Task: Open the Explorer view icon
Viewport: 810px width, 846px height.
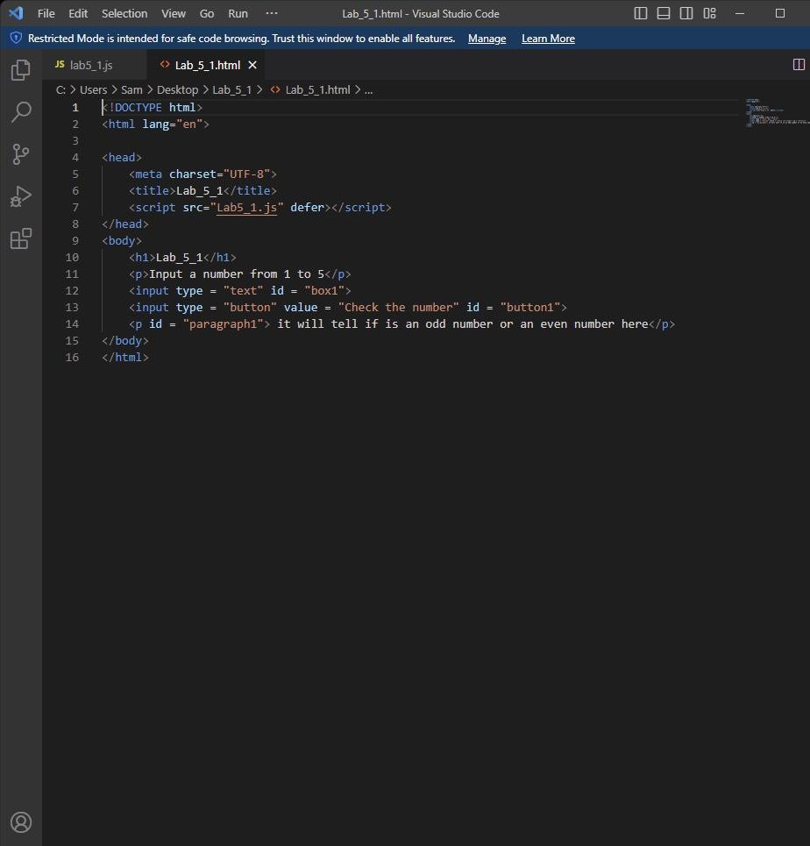Action: [21, 69]
